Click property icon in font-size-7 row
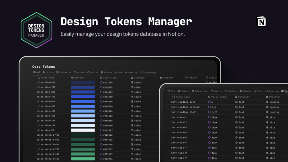Screen dimensions: 288x162 point(267,148)
